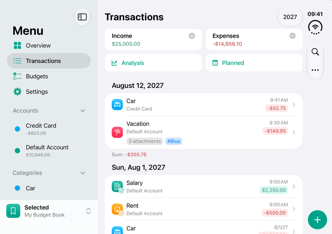Click the green bookmark budget book icon
The width and height of the screenshot is (332, 234).
pyautogui.click(x=13, y=211)
